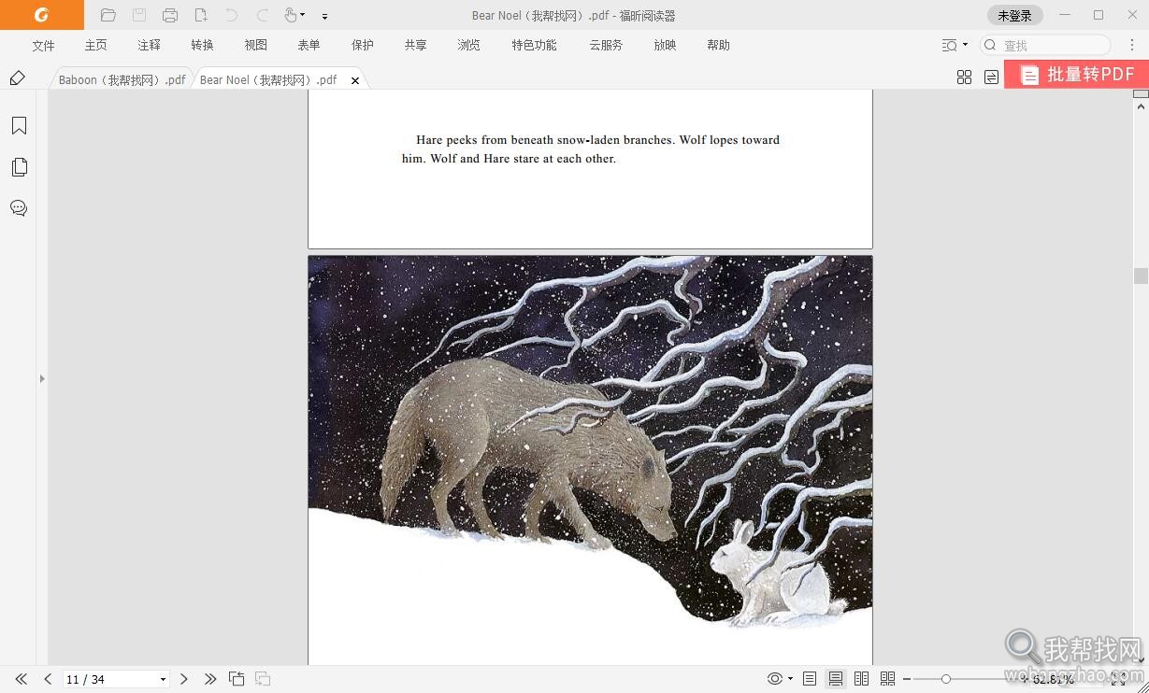Open the more options dots menu
This screenshot has width=1149, height=693.
point(1132,45)
